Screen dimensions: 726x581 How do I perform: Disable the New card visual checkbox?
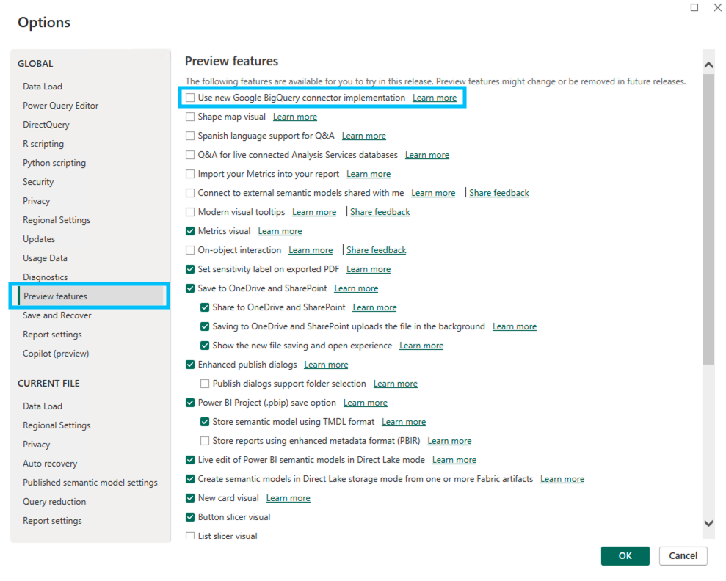point(190,498)
